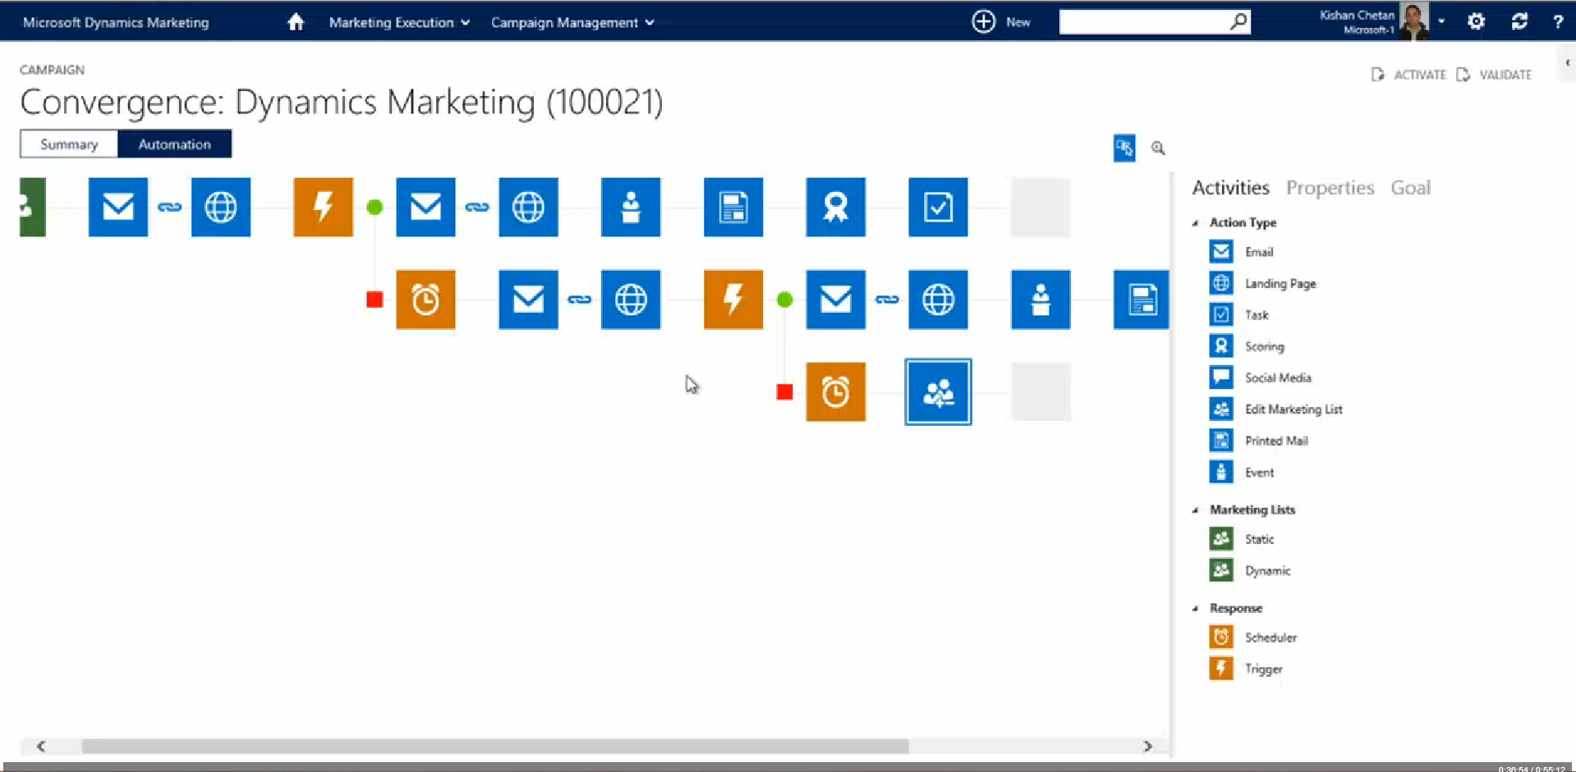
Task: Click the search magnifier icon
Action: point(1238,22)
